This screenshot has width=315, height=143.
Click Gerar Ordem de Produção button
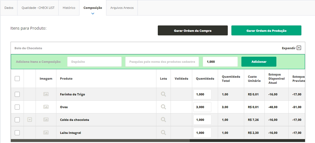click(x=266, y=31)
